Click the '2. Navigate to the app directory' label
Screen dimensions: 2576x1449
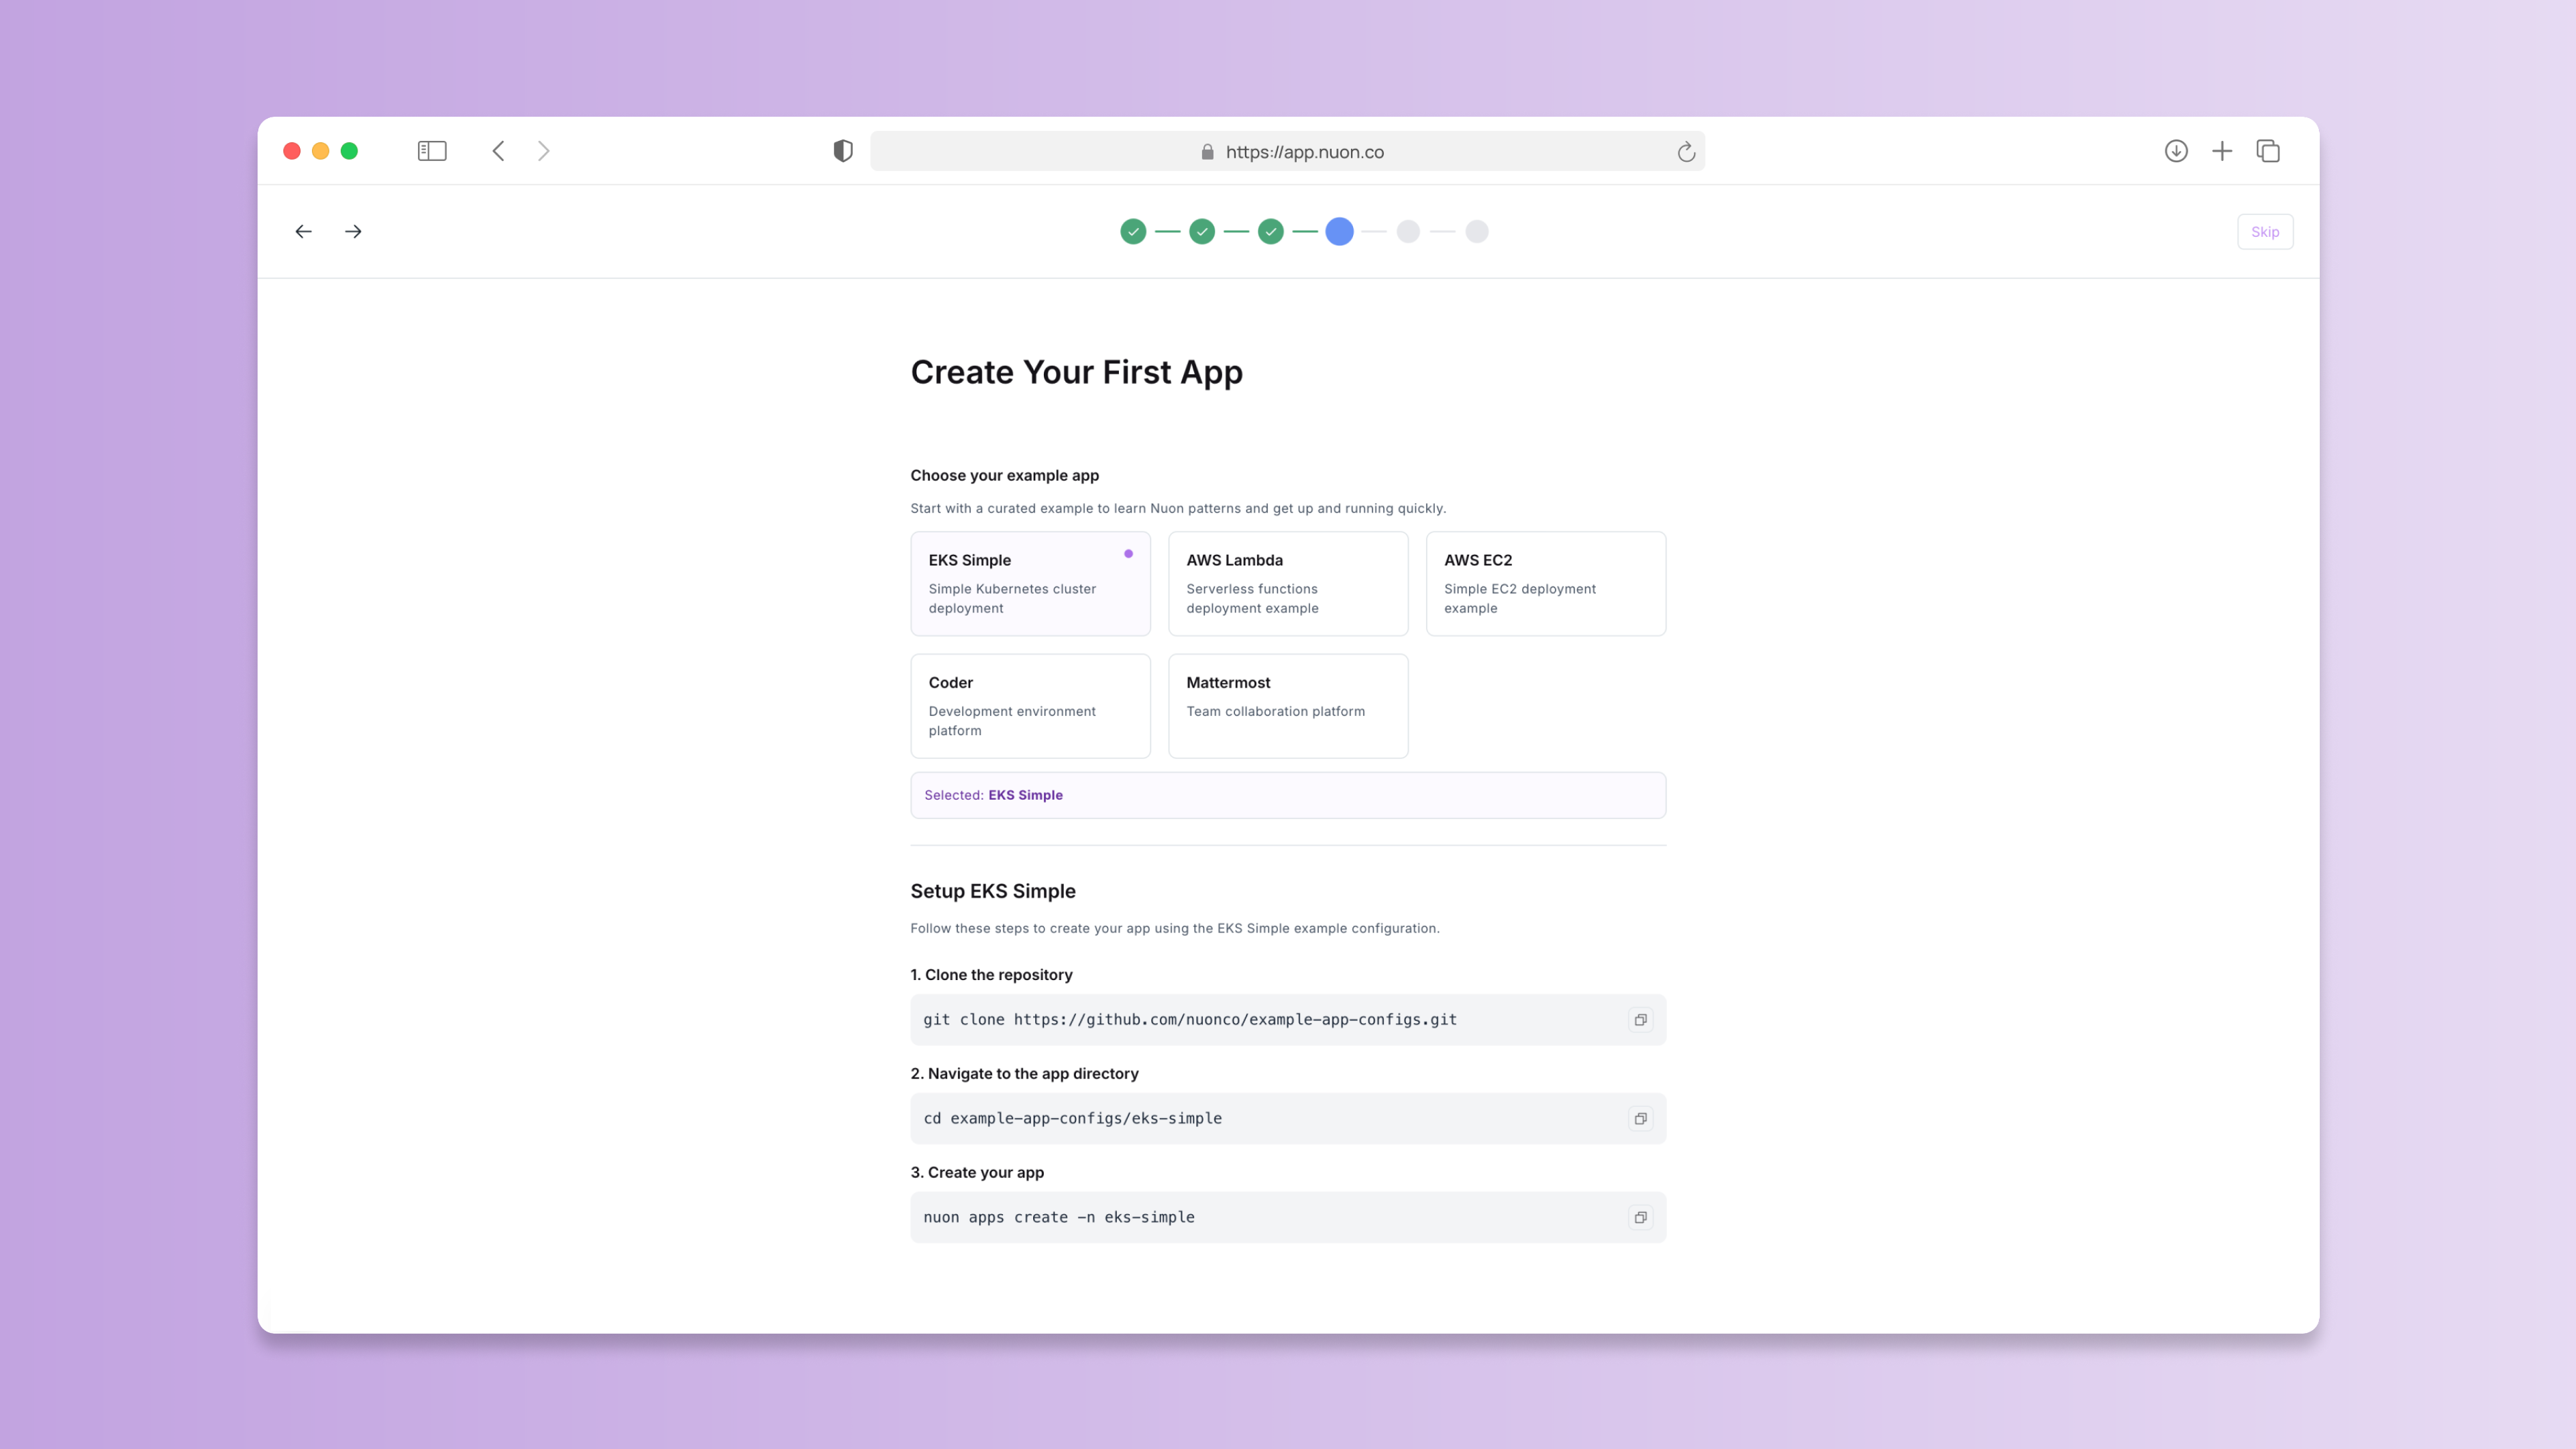1024,1074
